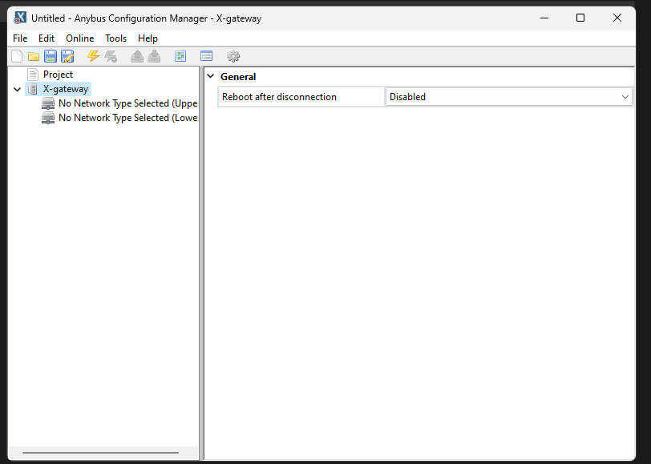651x464 pixels.
Task: Connect to gateway using yellow lightning icon
Action: 93,56
